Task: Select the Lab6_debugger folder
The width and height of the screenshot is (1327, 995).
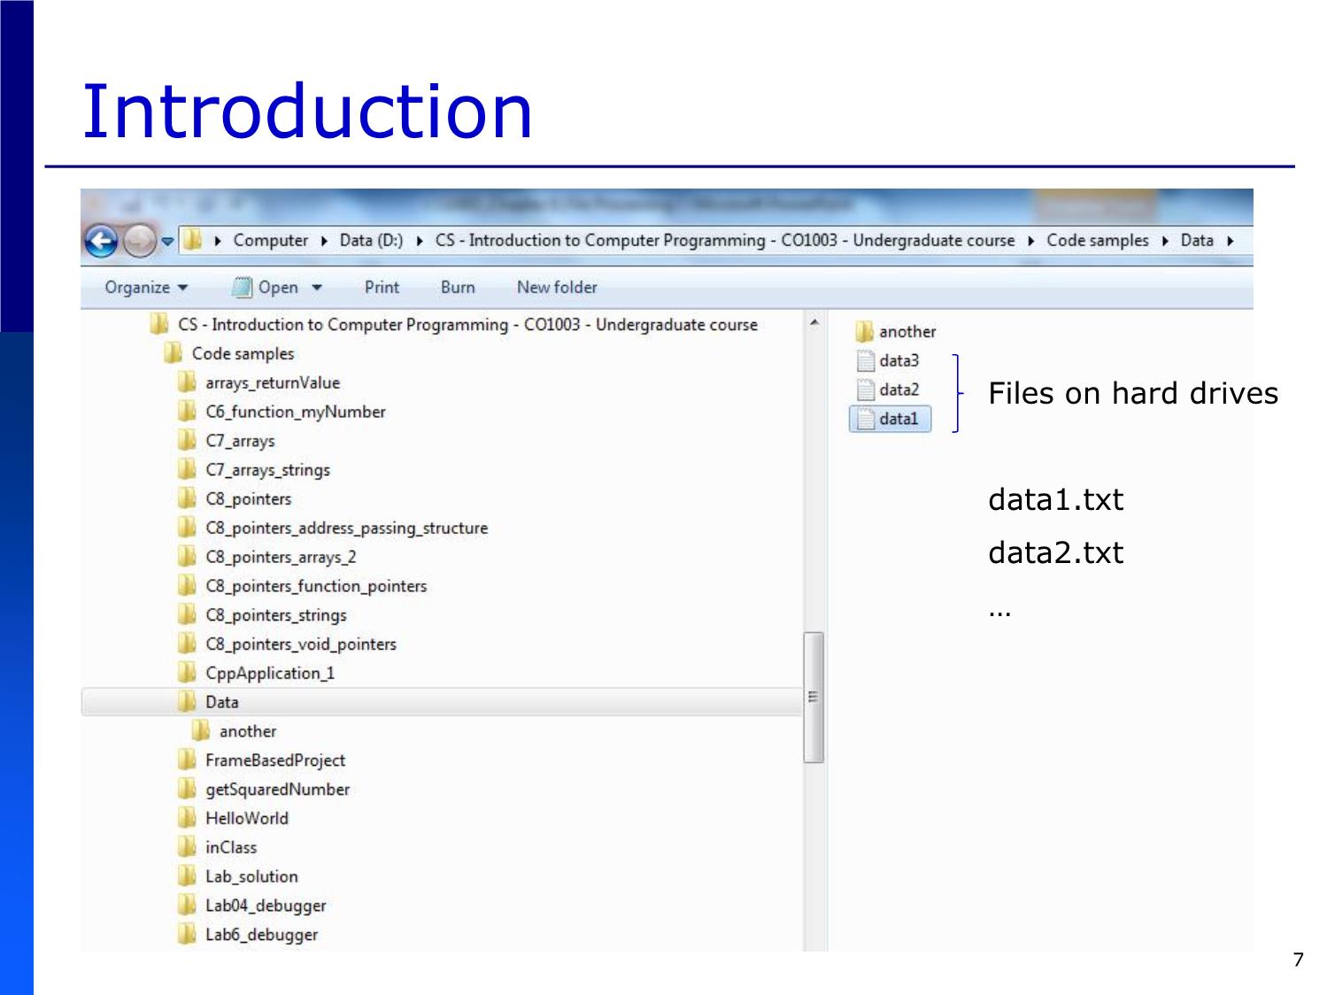Action: [x=248, y=935]
